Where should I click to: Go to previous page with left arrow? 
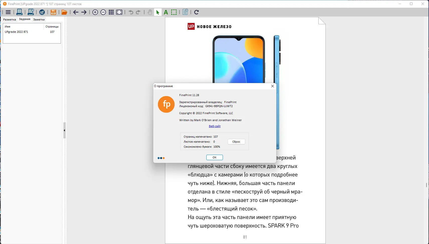coord(76,12)
